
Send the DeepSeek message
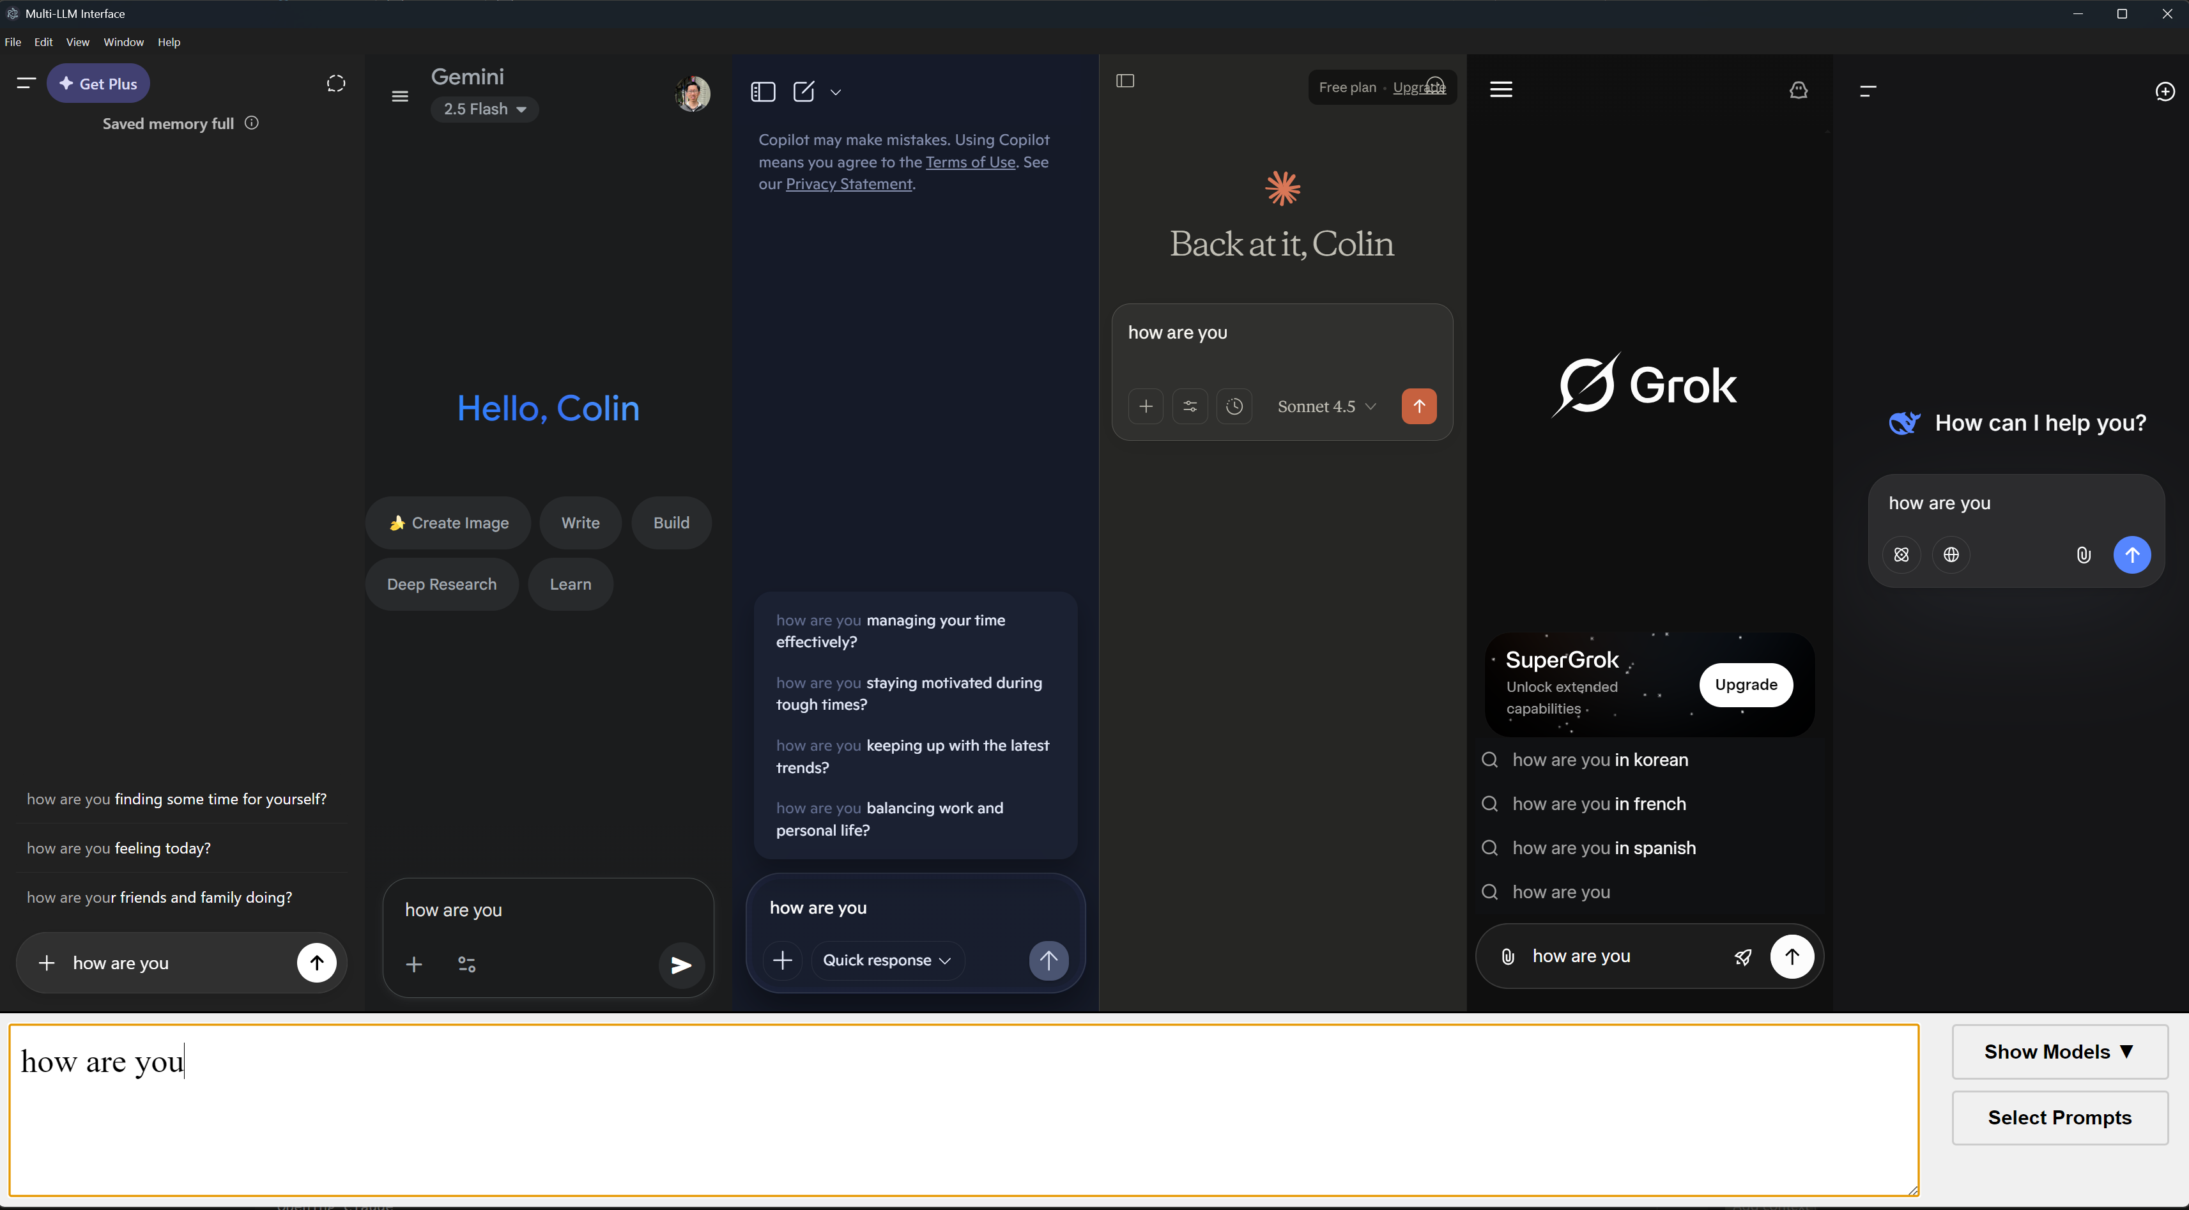click(2132, 555)
